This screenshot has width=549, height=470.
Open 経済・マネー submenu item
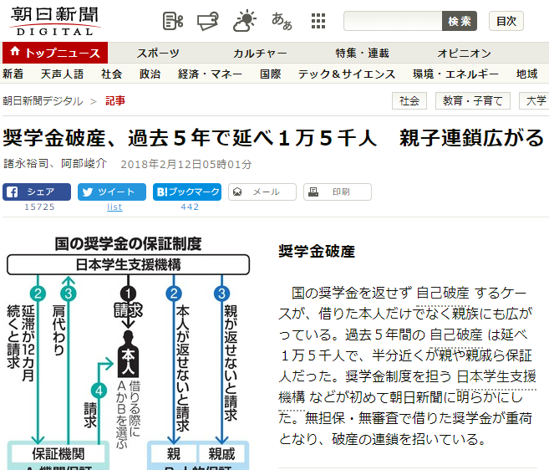(x=210, y=74)
